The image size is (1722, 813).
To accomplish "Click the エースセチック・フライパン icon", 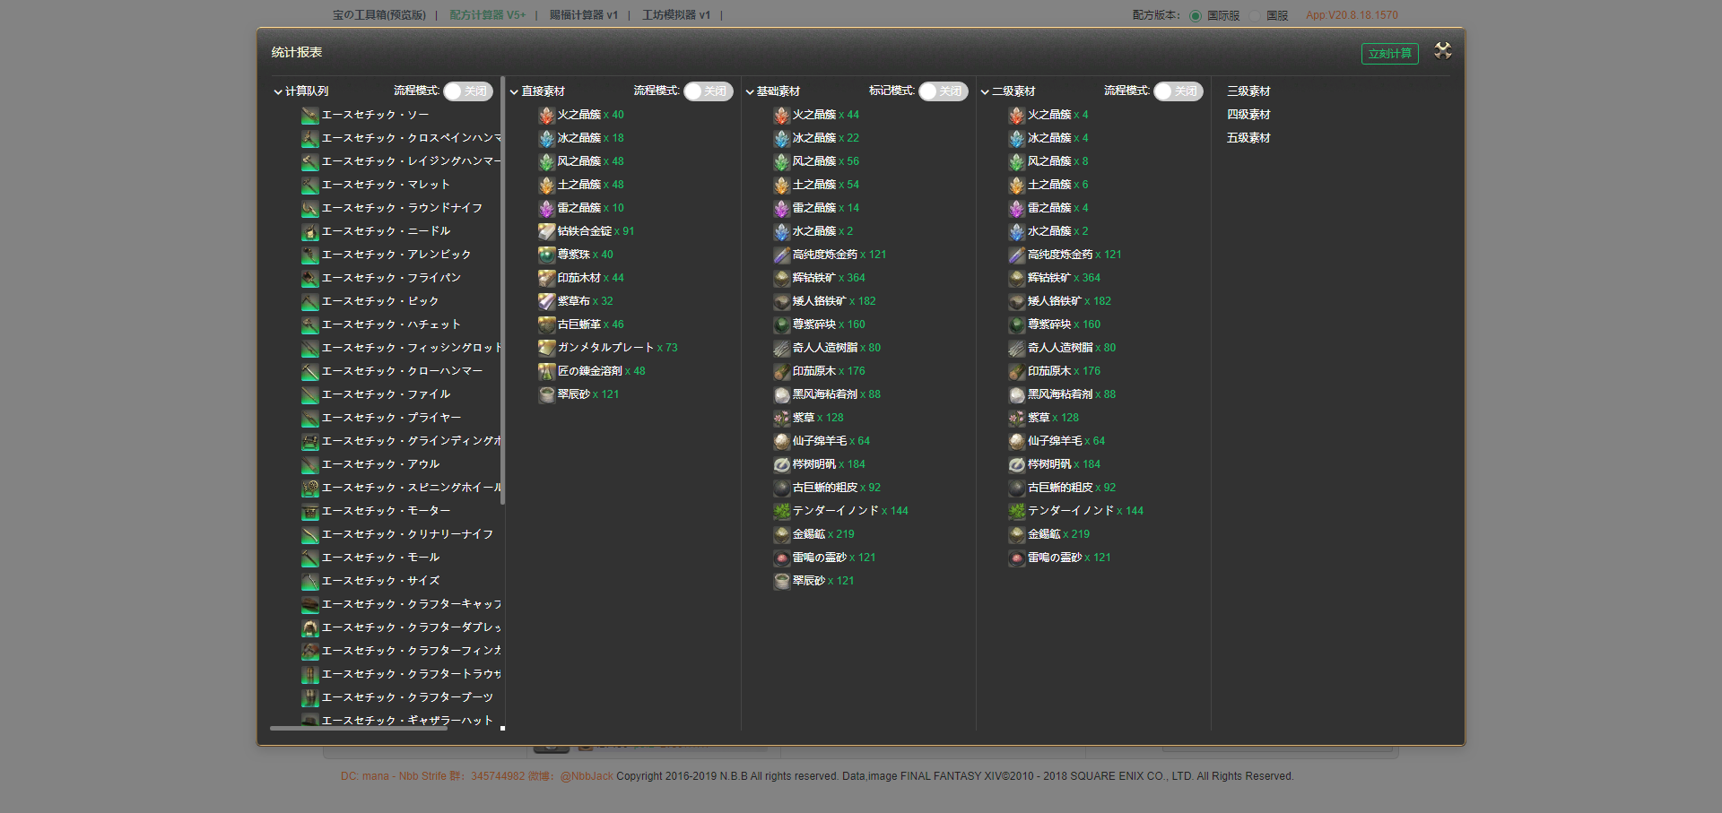I will click(x=310, y=278).
